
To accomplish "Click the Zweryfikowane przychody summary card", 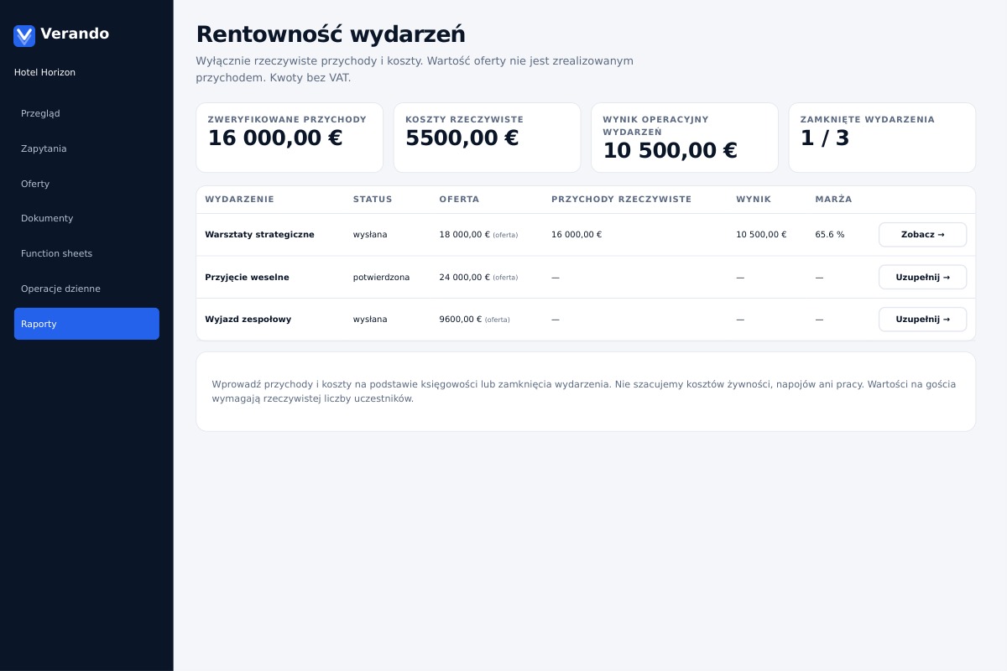I will click(290, 138).
